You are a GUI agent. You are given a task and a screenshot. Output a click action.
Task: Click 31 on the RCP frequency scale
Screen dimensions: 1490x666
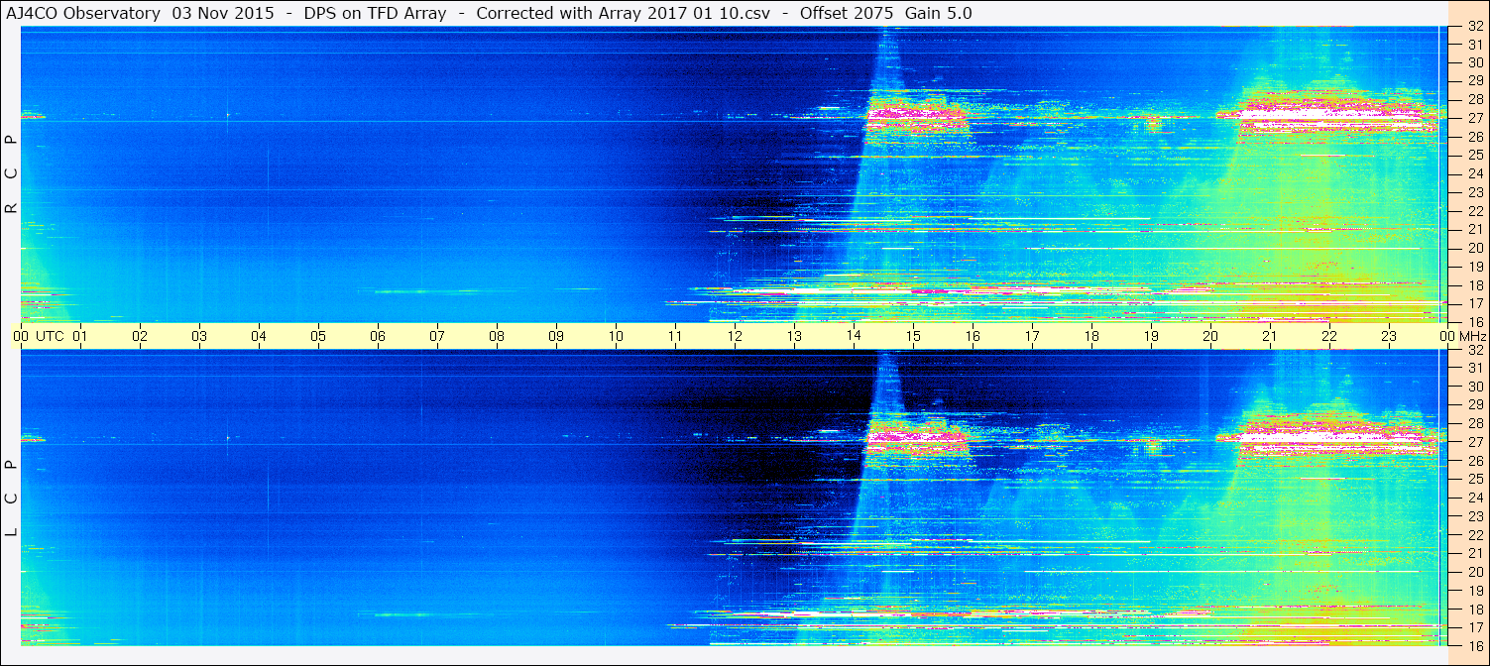(1474, 45)
